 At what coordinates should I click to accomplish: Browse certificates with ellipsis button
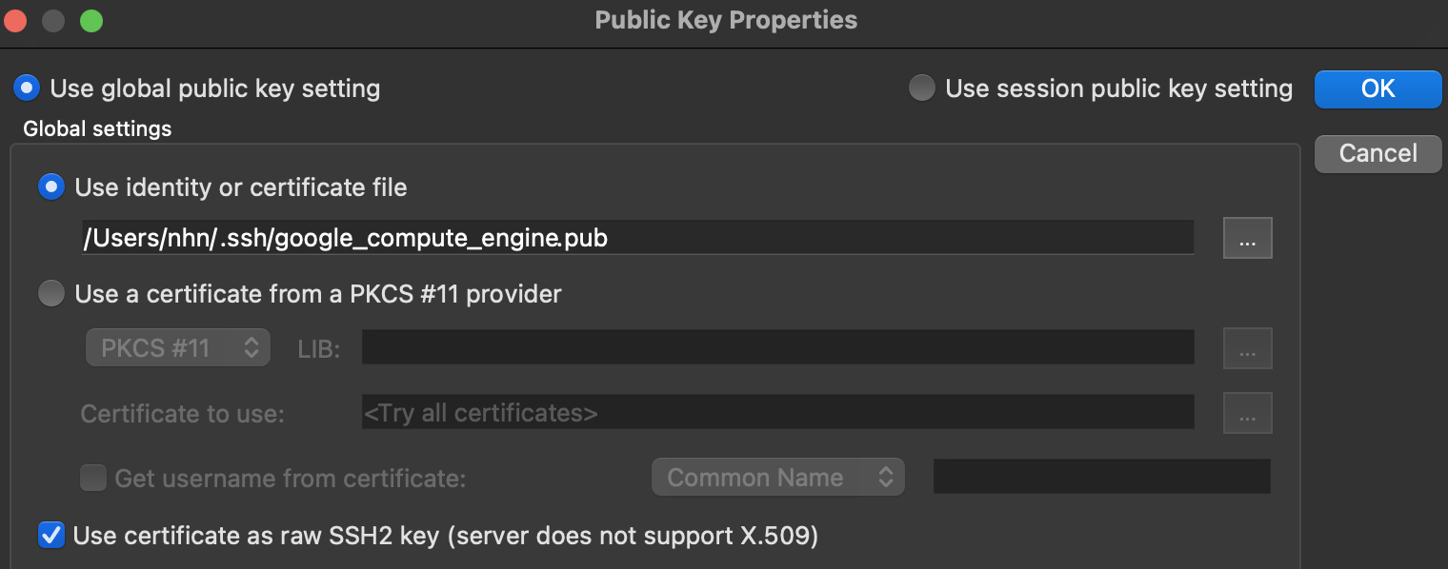coord(1247,413)
